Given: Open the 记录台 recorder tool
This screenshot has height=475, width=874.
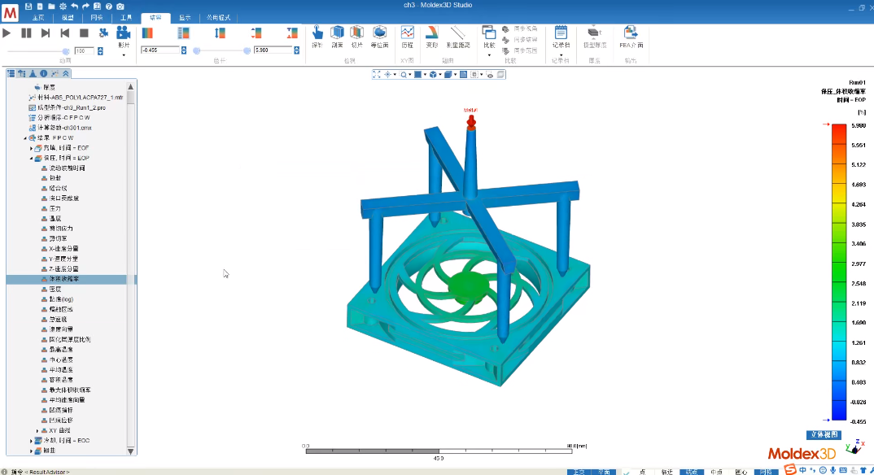Looking at the screenshot, I should coord(561,37).
